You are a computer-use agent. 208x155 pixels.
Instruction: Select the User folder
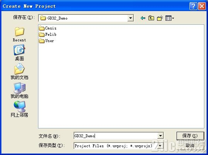[47, 41]
